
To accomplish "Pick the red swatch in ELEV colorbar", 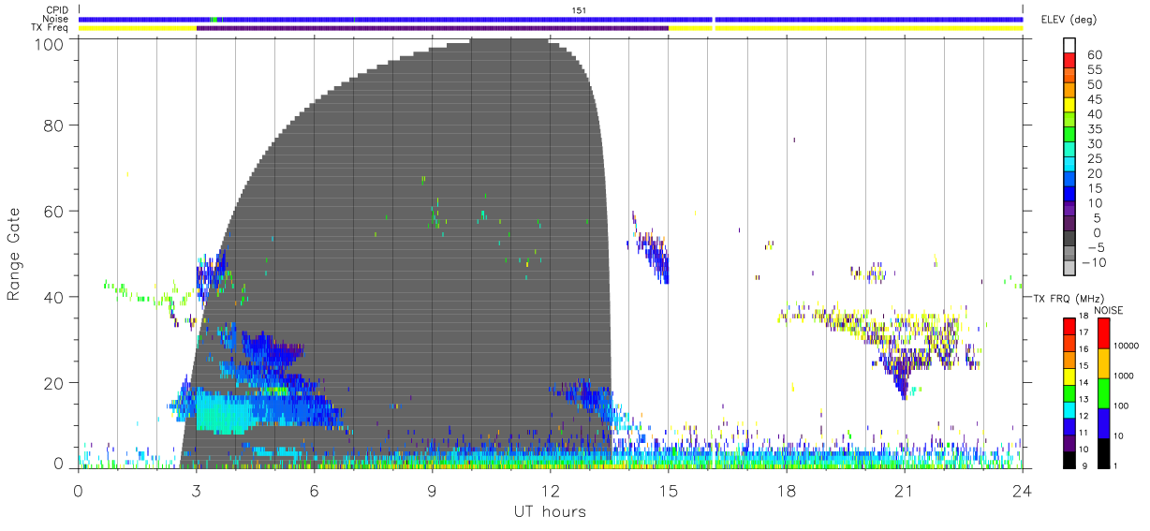I will click(x=1069, y=60).
